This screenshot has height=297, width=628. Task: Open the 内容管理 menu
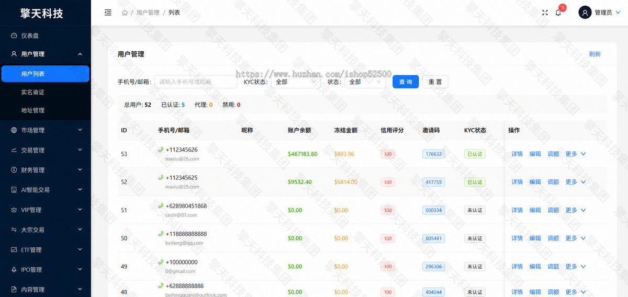46,290
